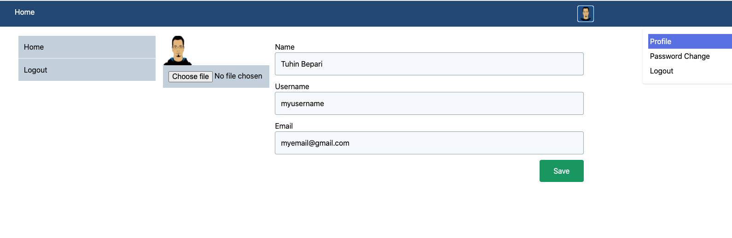Choose Logout in the avatar dropdown

661,71
